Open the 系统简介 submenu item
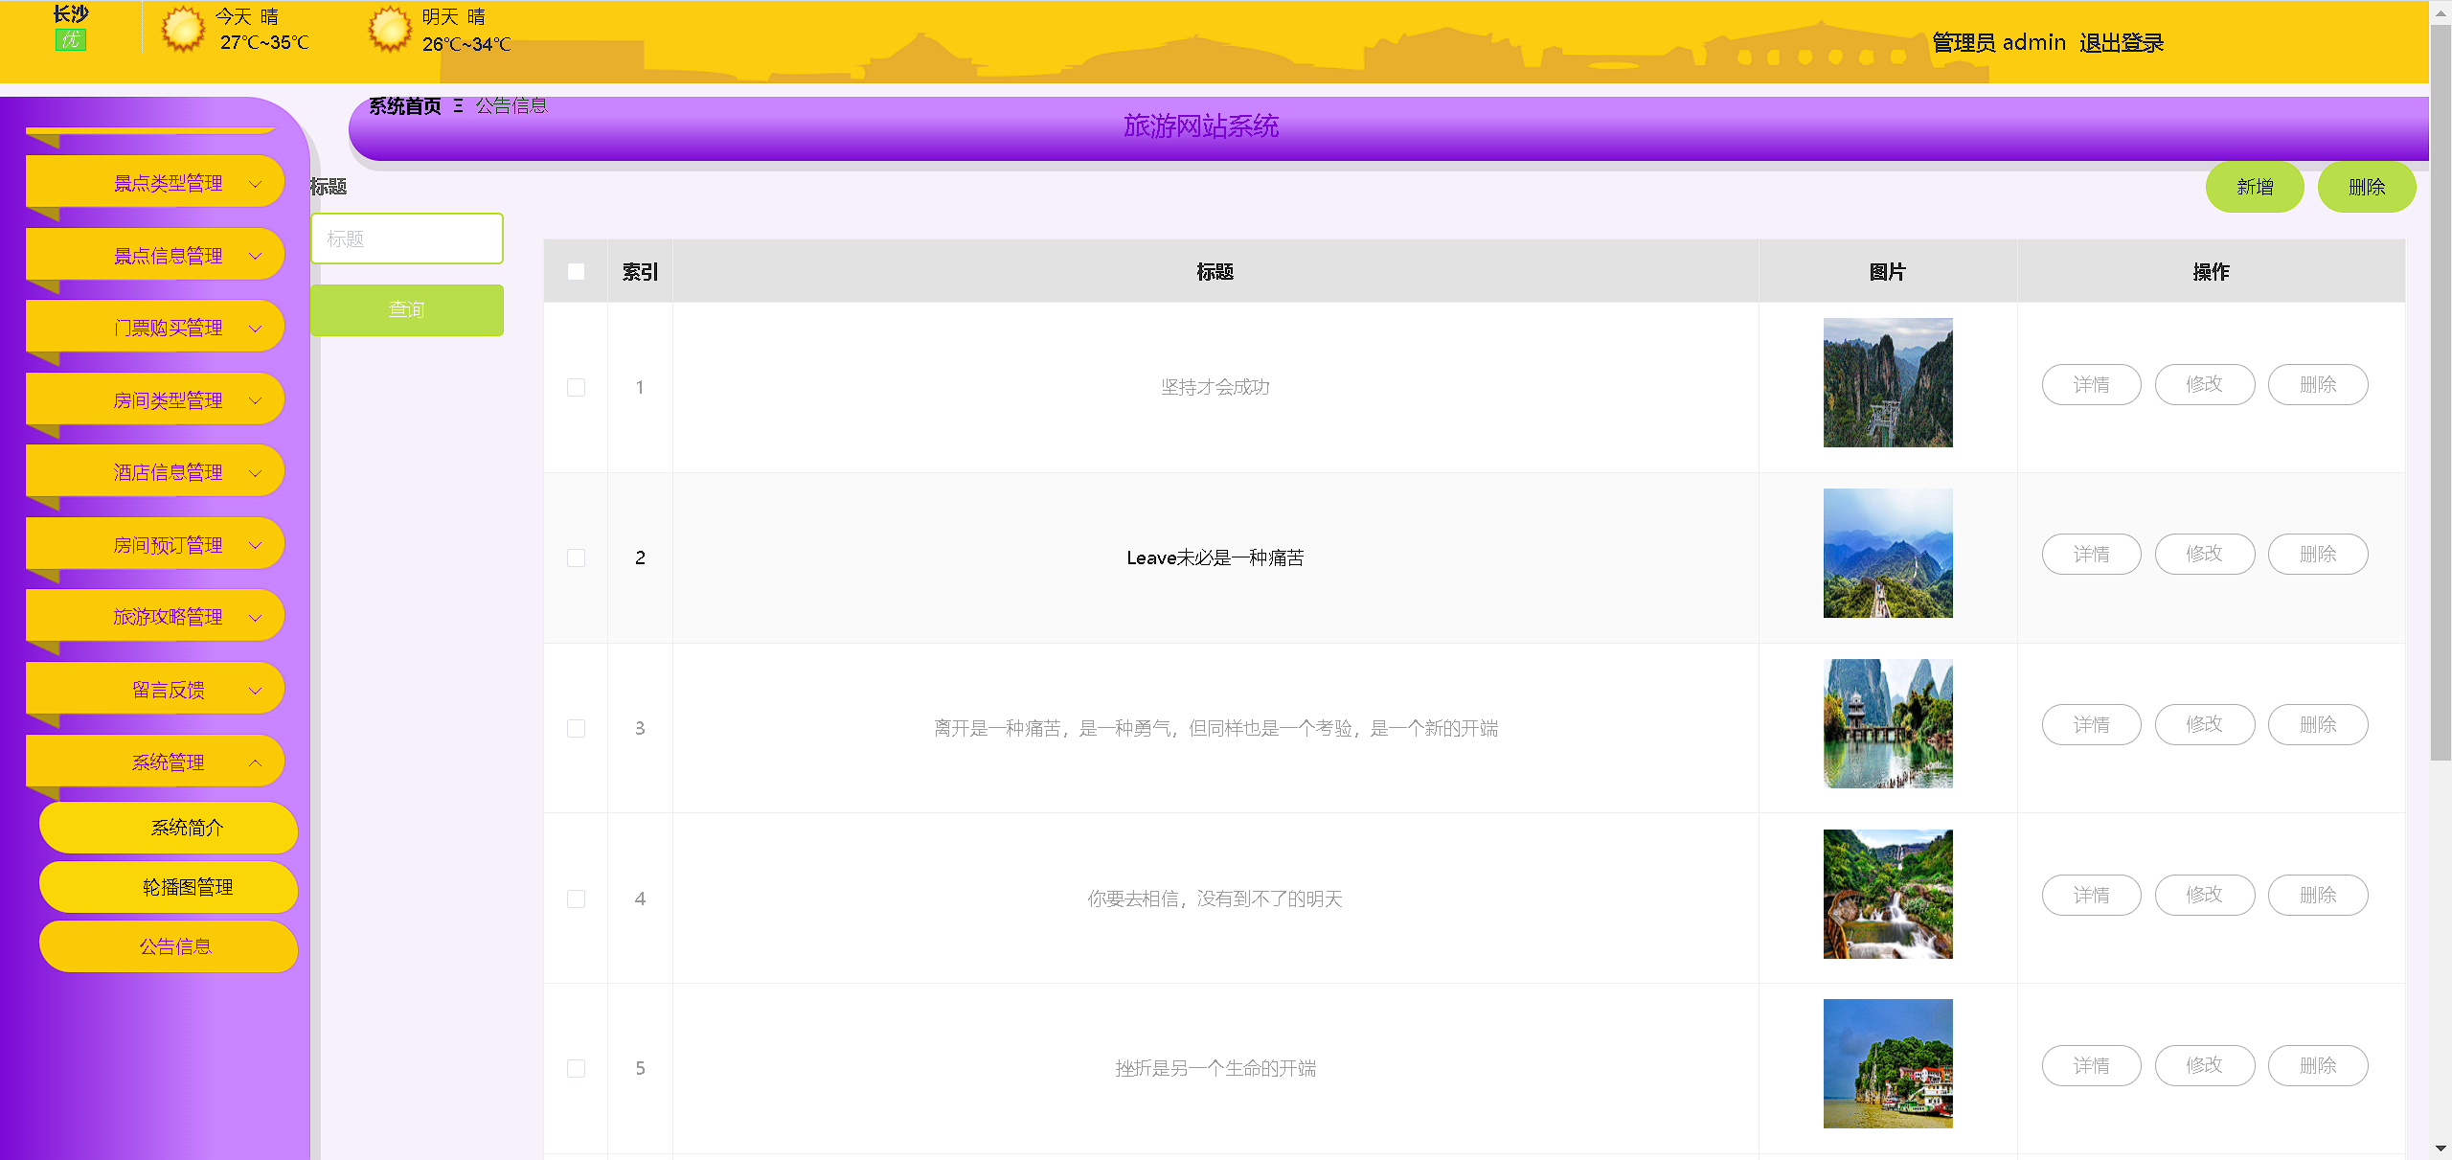This screenshot has width=2452, height=1160. (x=187, y=828)
